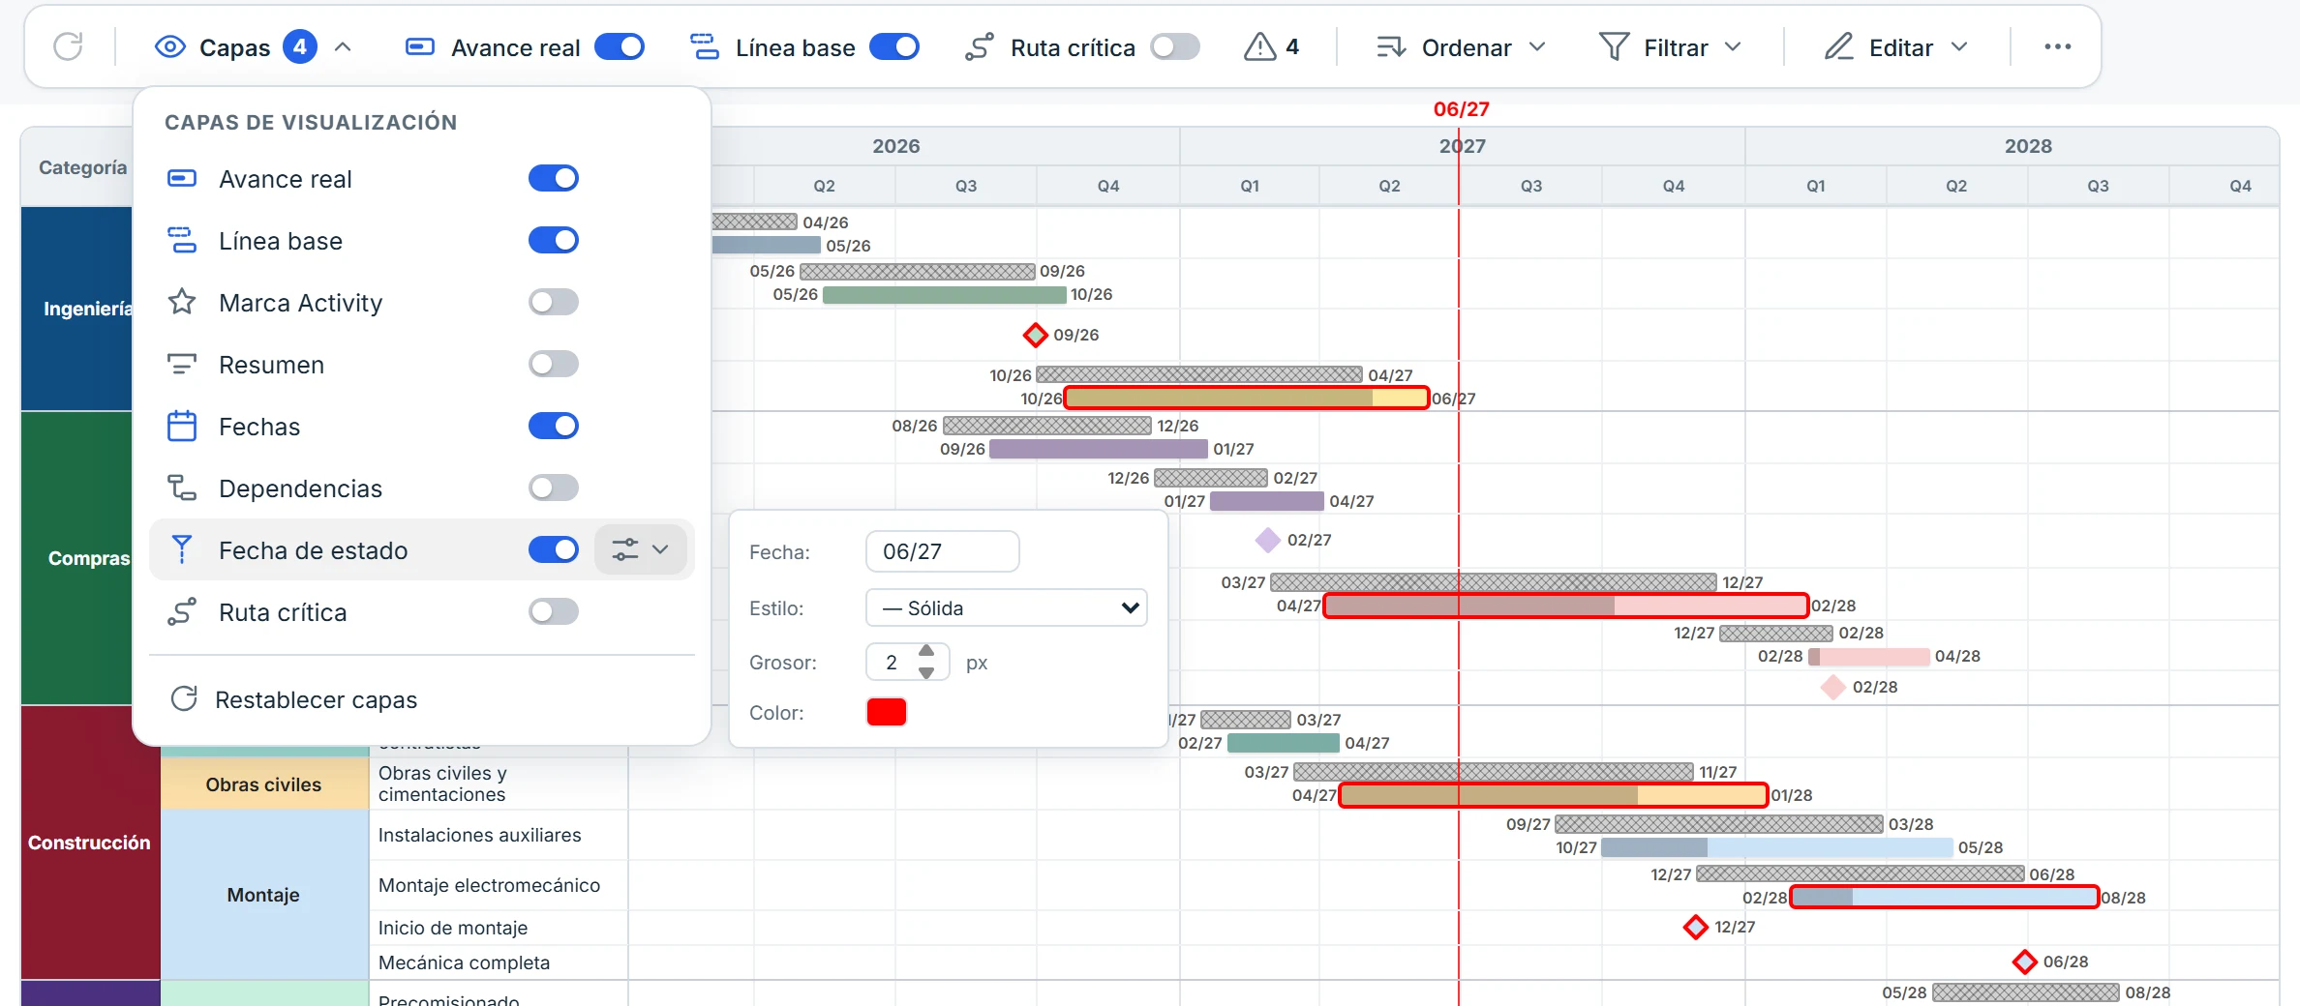Open the three-dots more options menu
Viewport: 2300px width, 1006px height.
click(x=2057, y=46)
